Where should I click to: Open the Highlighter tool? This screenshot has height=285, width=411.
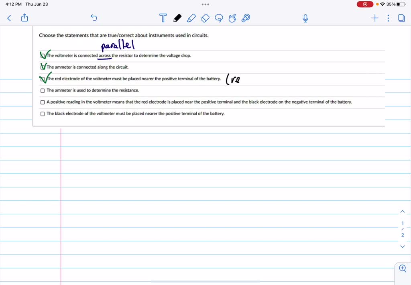[x=191, y=18]
